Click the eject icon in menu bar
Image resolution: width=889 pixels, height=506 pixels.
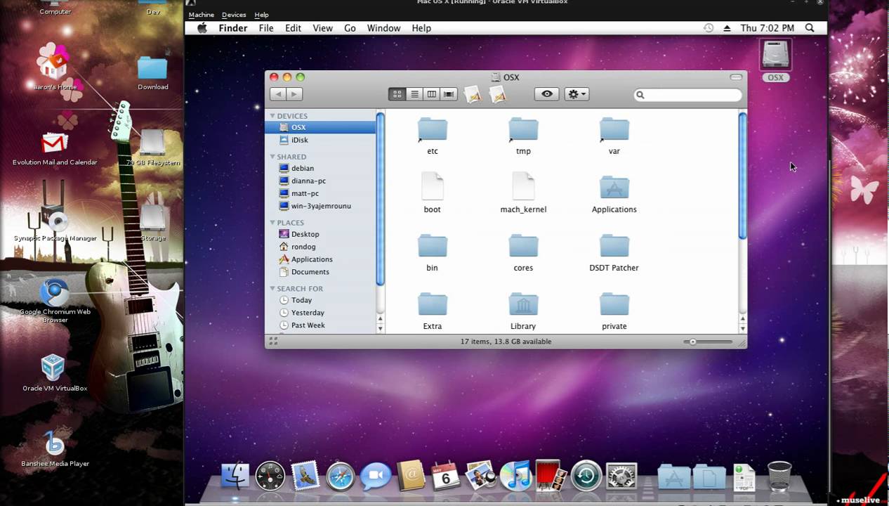click(727, 28)
